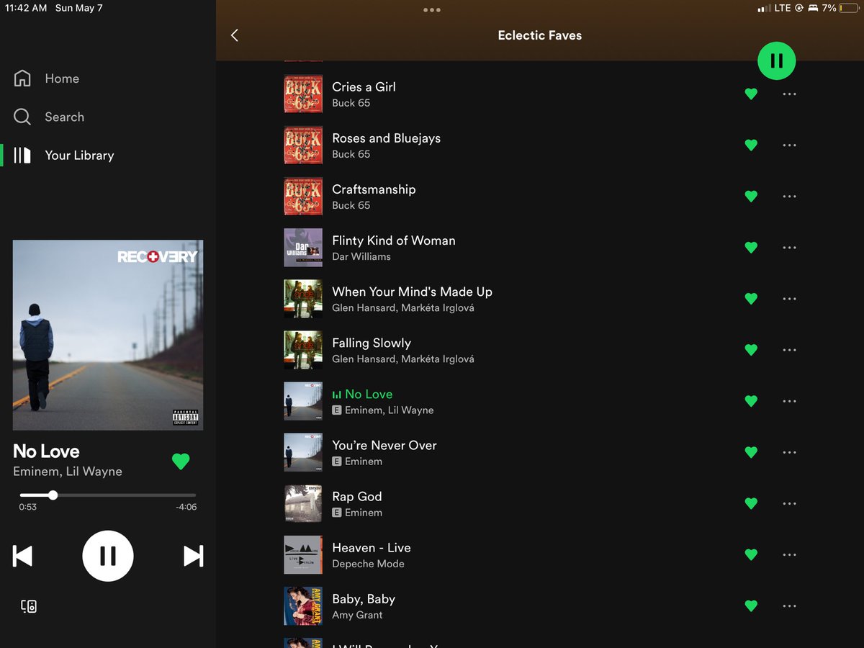Open more options for Cries a Girl

click(789, 94)
